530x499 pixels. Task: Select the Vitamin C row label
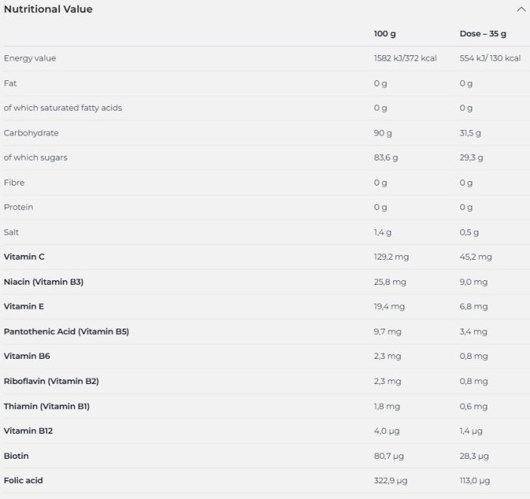coord(24,257)
